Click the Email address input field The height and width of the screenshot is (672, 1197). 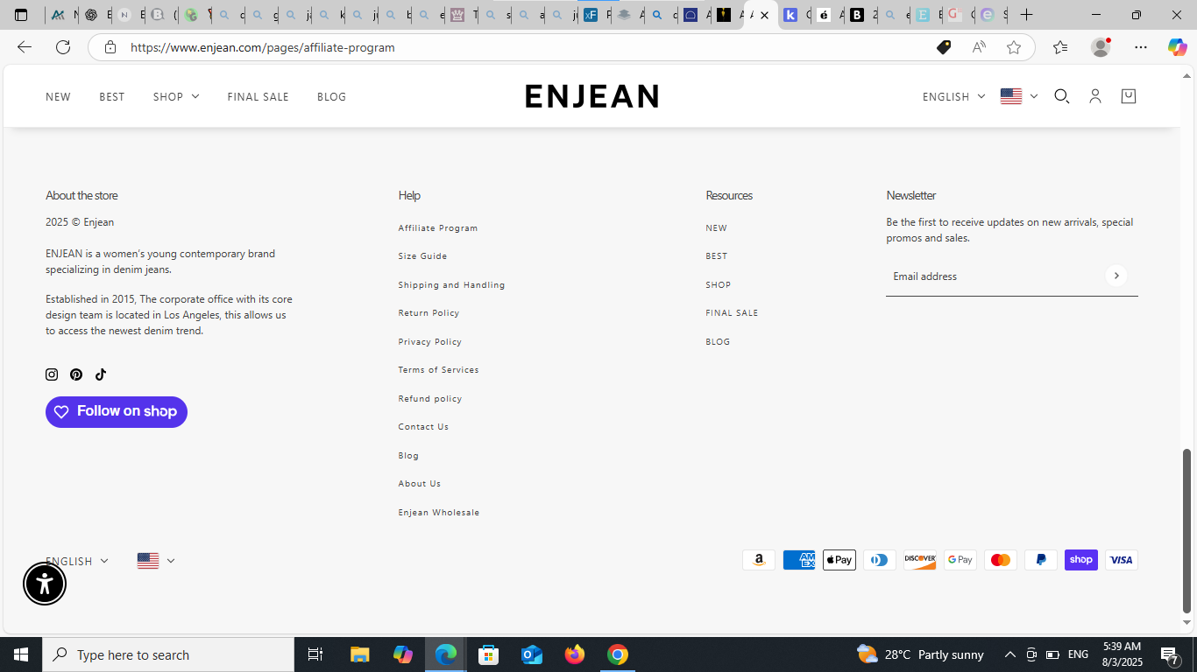(x=995, y=276)
